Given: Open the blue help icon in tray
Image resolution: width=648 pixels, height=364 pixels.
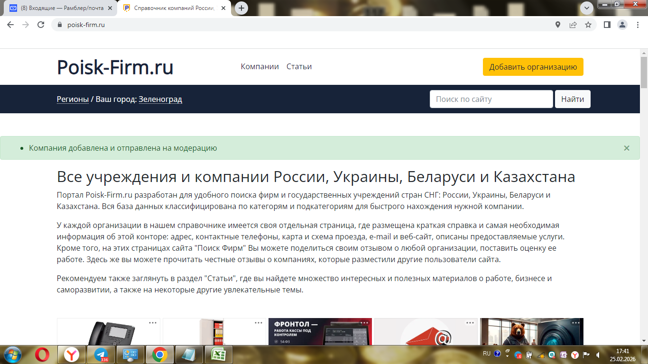Looking at the screenshot, I should coord(497,354).
